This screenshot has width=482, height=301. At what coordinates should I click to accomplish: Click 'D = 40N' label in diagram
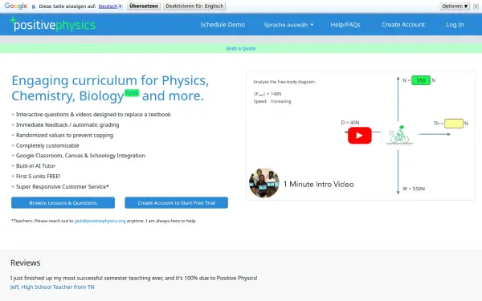pyautogui.click(x=349, y=122)
